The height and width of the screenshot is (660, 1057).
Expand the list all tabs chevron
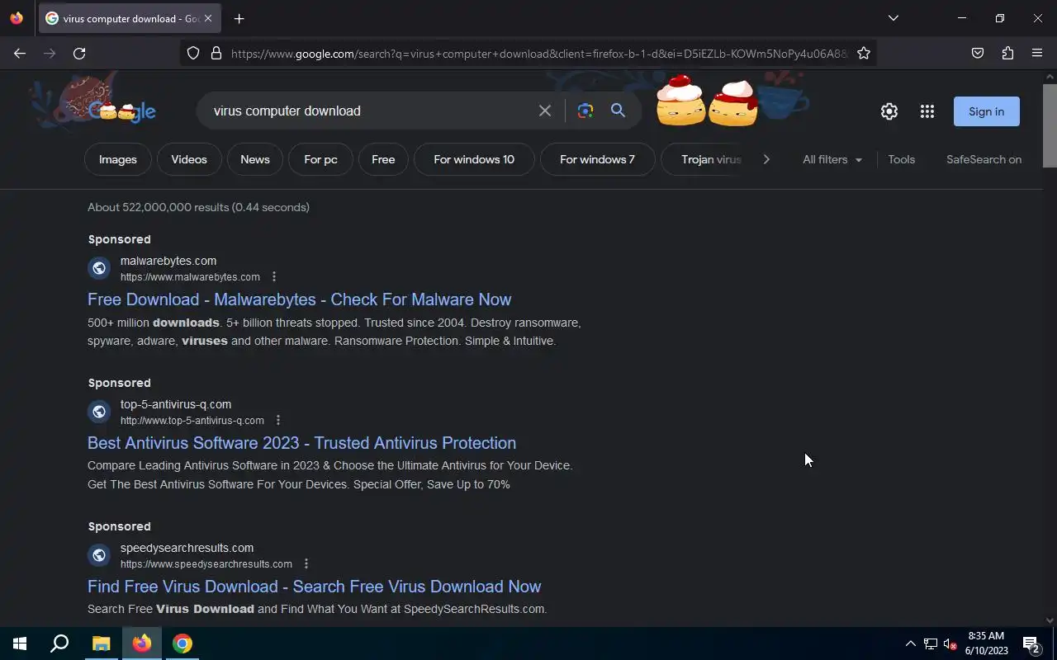(893, 18)
